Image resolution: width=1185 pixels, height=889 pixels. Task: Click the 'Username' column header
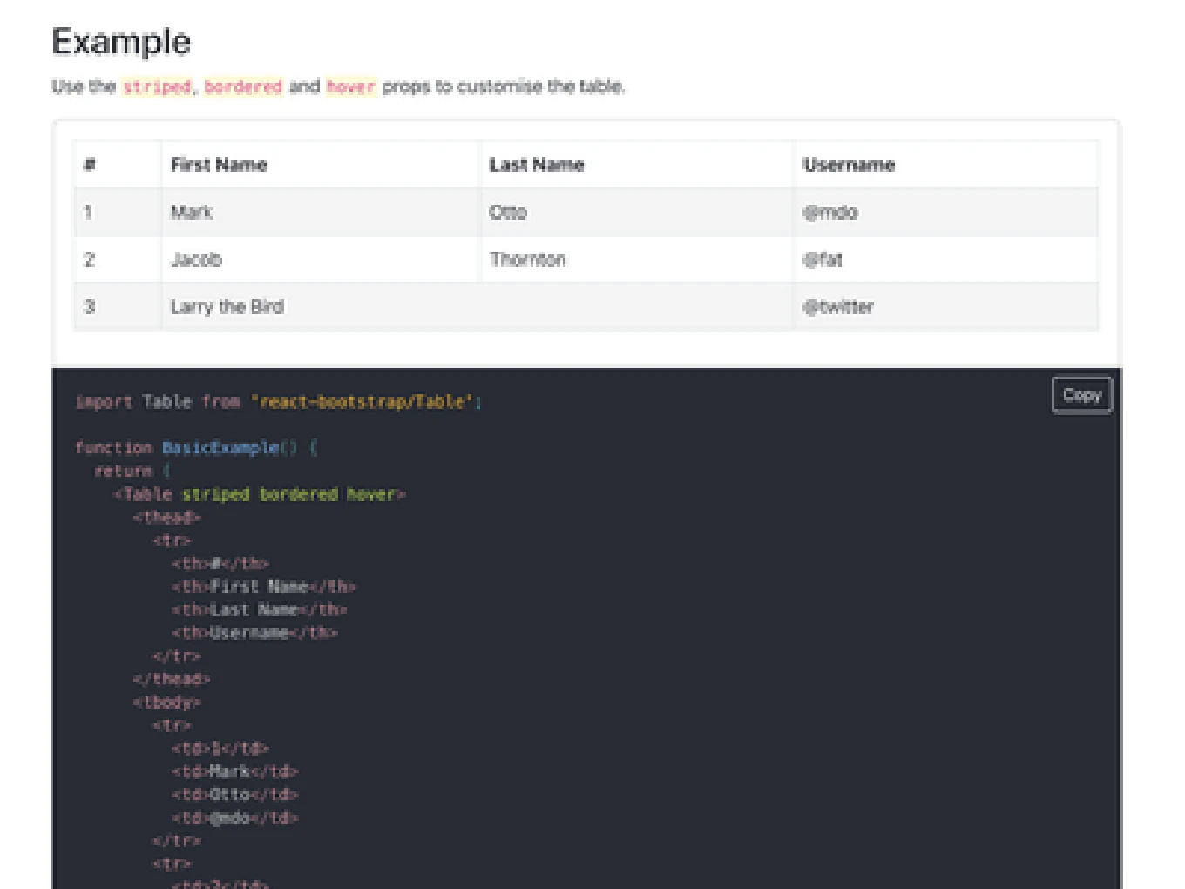point(946,165)
